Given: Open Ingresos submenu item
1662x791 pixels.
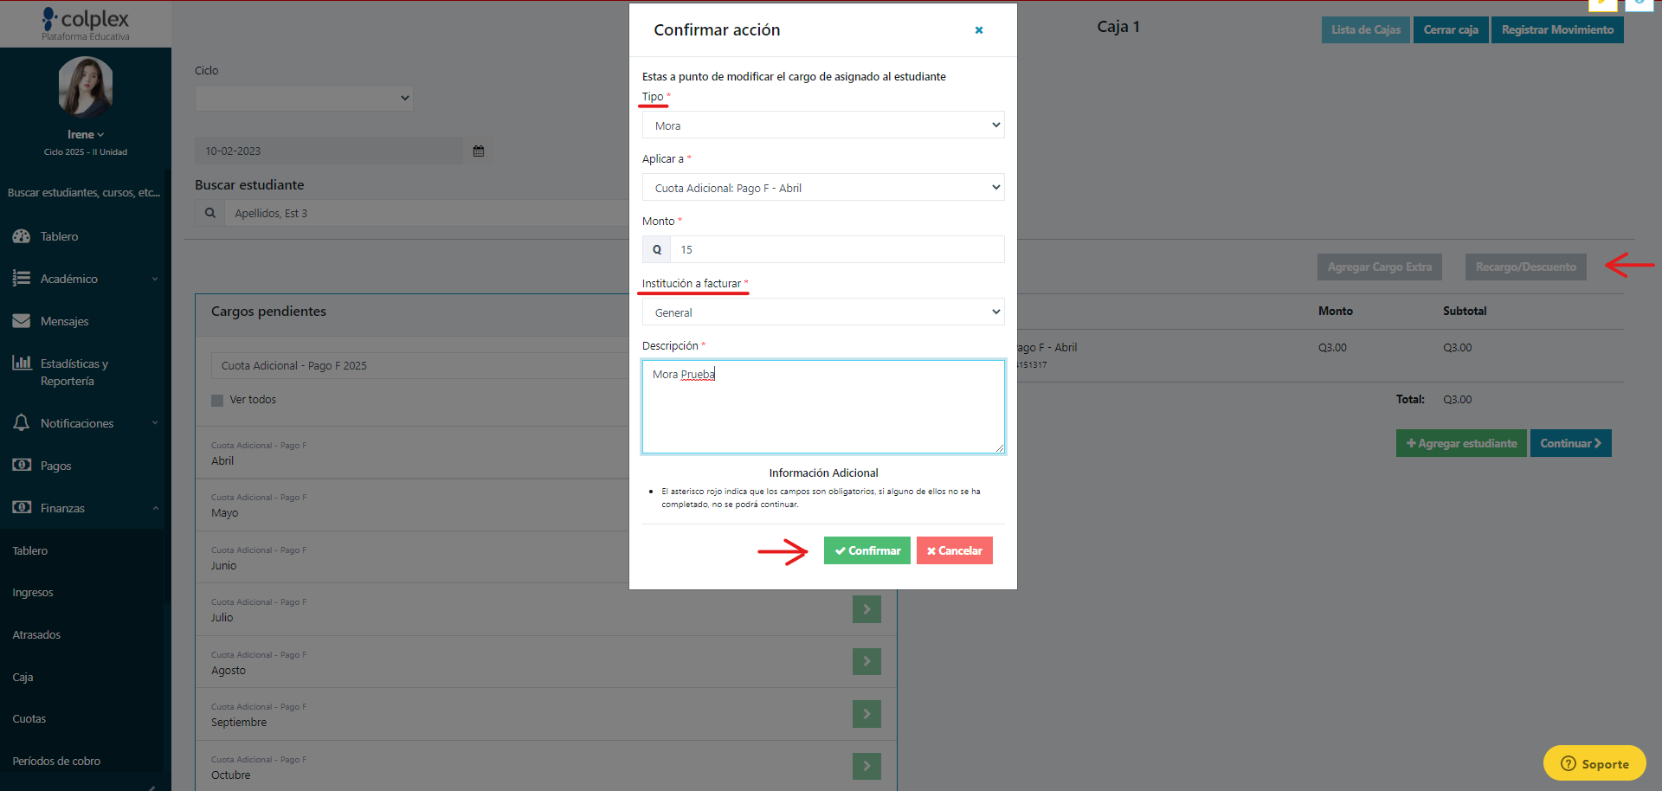Looking at the screenshot, I should tap(33, 593).
